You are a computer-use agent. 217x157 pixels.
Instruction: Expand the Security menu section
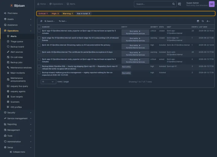pos(17,112)
